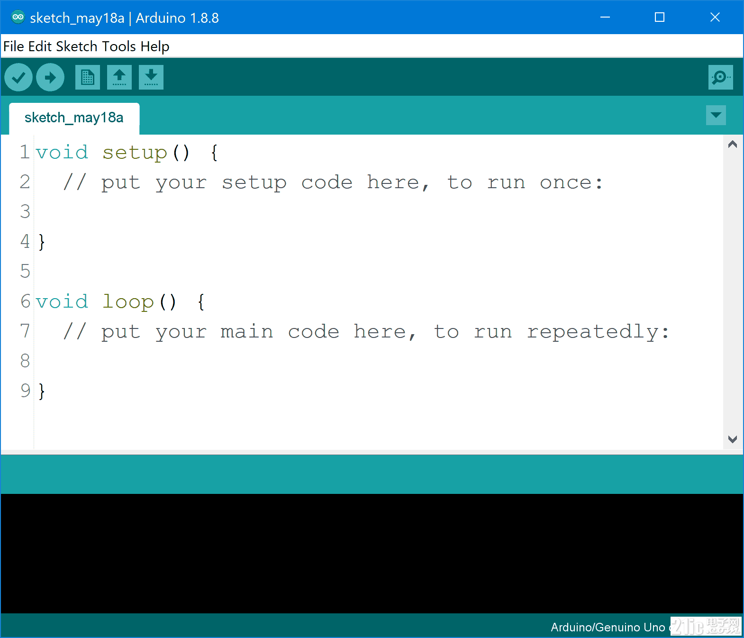Click the 'put your main code here' comment
The width and height of the screenshot is (744, 638).
(366, 332)
